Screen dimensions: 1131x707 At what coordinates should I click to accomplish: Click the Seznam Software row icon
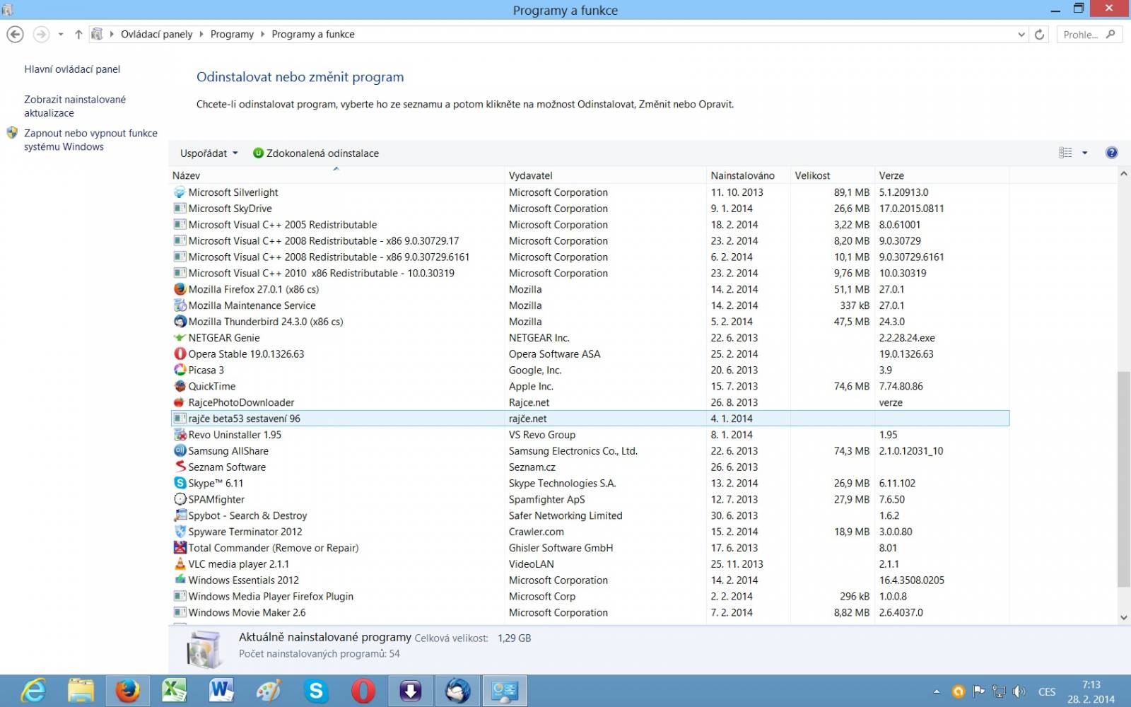tap(180, 467)
